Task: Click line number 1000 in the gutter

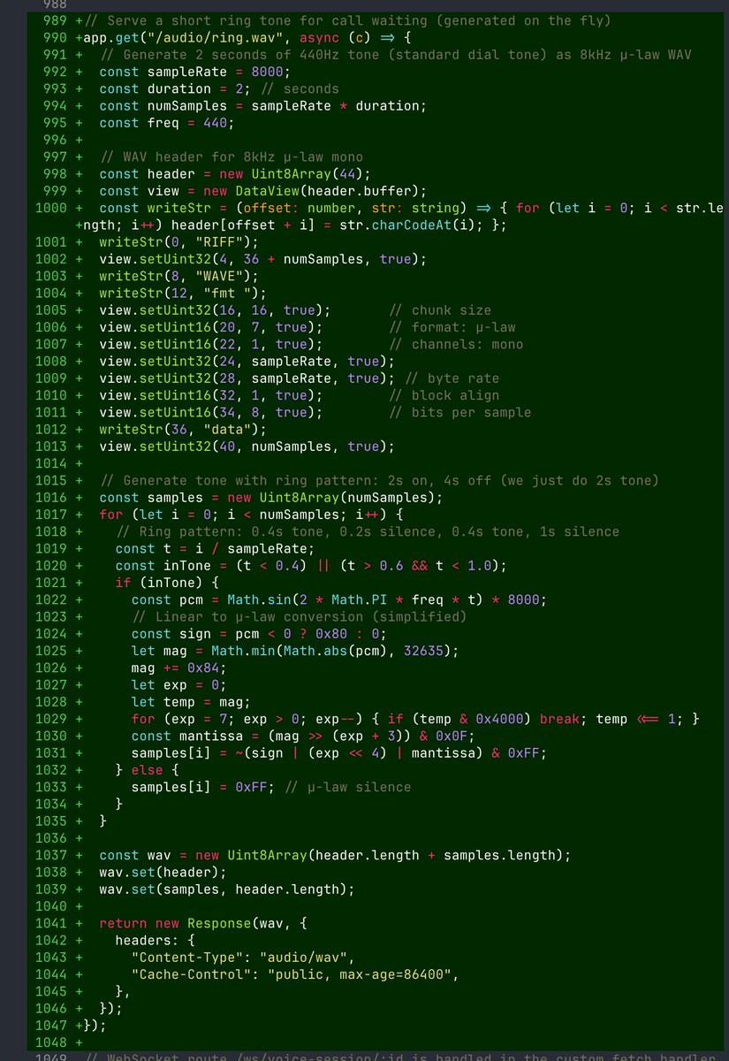Action: pos(50,208)
